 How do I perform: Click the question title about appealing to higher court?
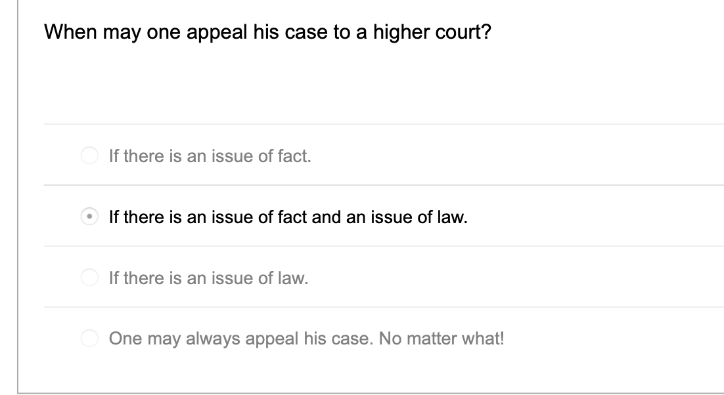tap(266, 30)
